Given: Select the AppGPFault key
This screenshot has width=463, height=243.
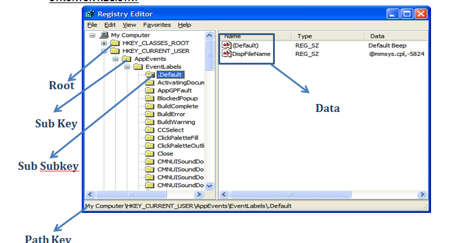Looking at the screenshot, I should point(175,90).
